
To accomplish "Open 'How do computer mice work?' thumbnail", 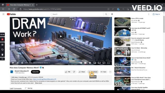I will click(x=122, y=42).
